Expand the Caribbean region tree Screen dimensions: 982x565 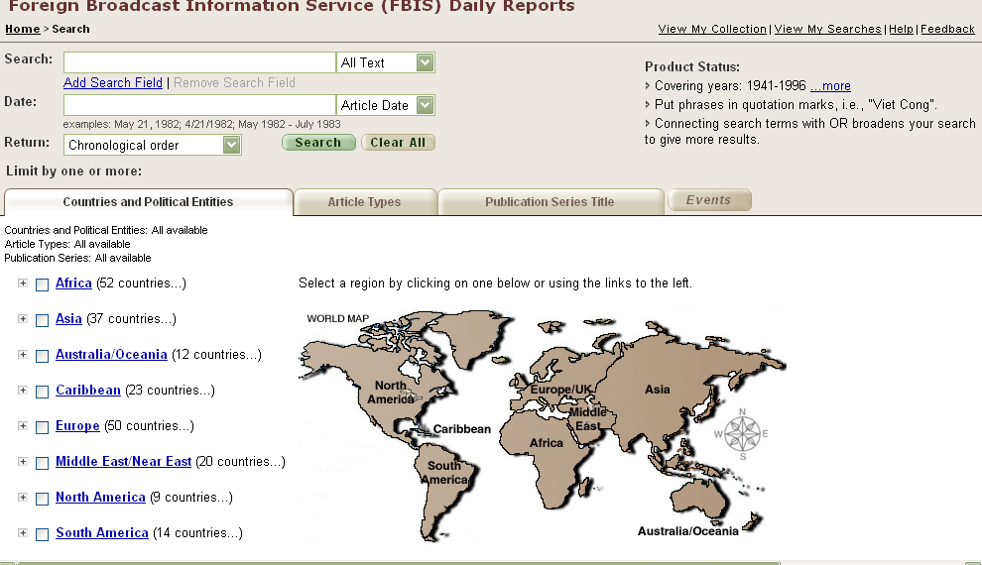coord(23,391)
